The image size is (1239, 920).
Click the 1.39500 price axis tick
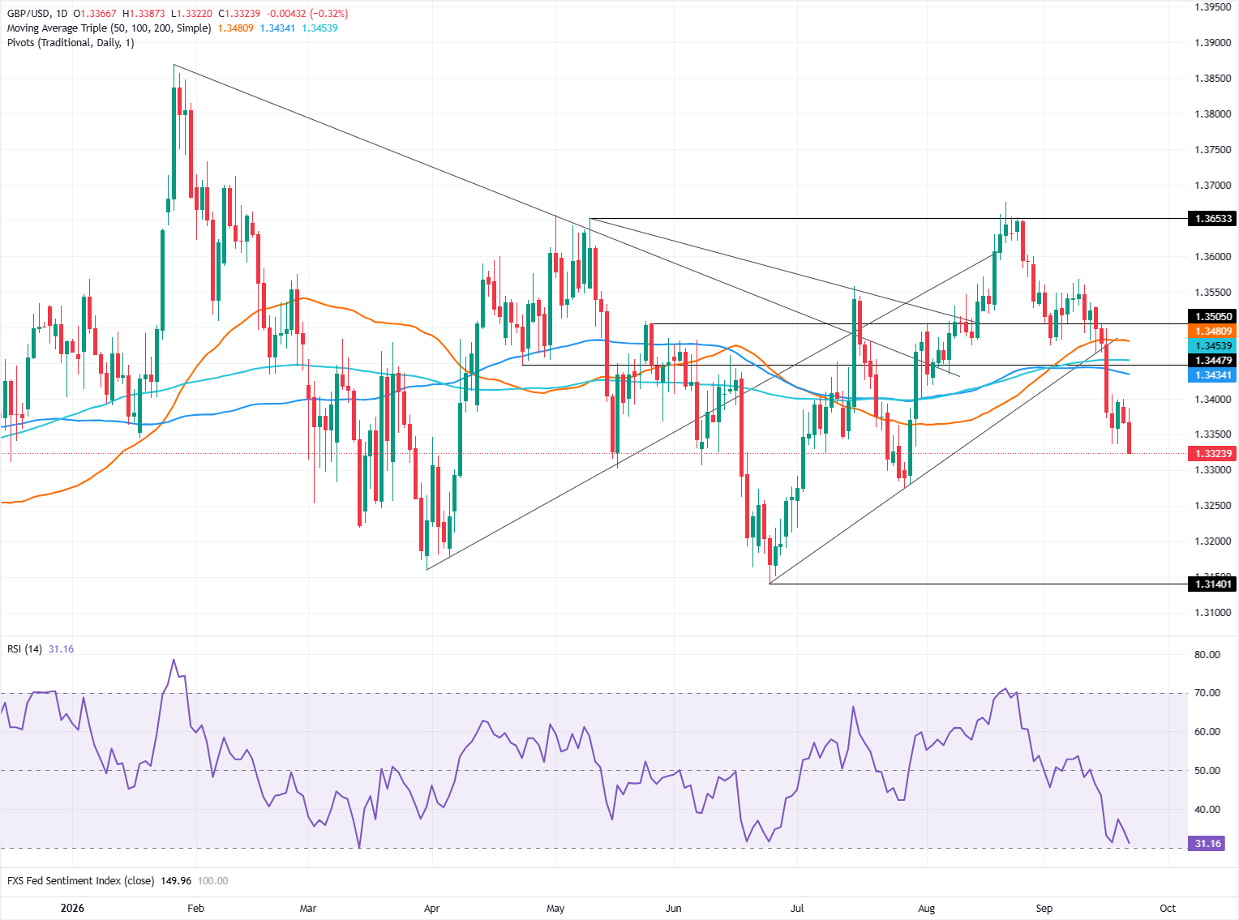[x=1213, y=7]
